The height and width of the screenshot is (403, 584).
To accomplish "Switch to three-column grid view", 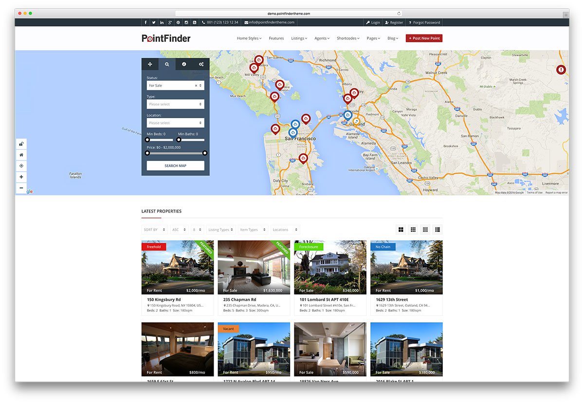I will pyautogui.click(x=413, y=229).
